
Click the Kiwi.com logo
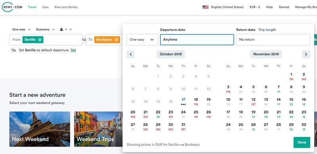(x=12, y=7)
